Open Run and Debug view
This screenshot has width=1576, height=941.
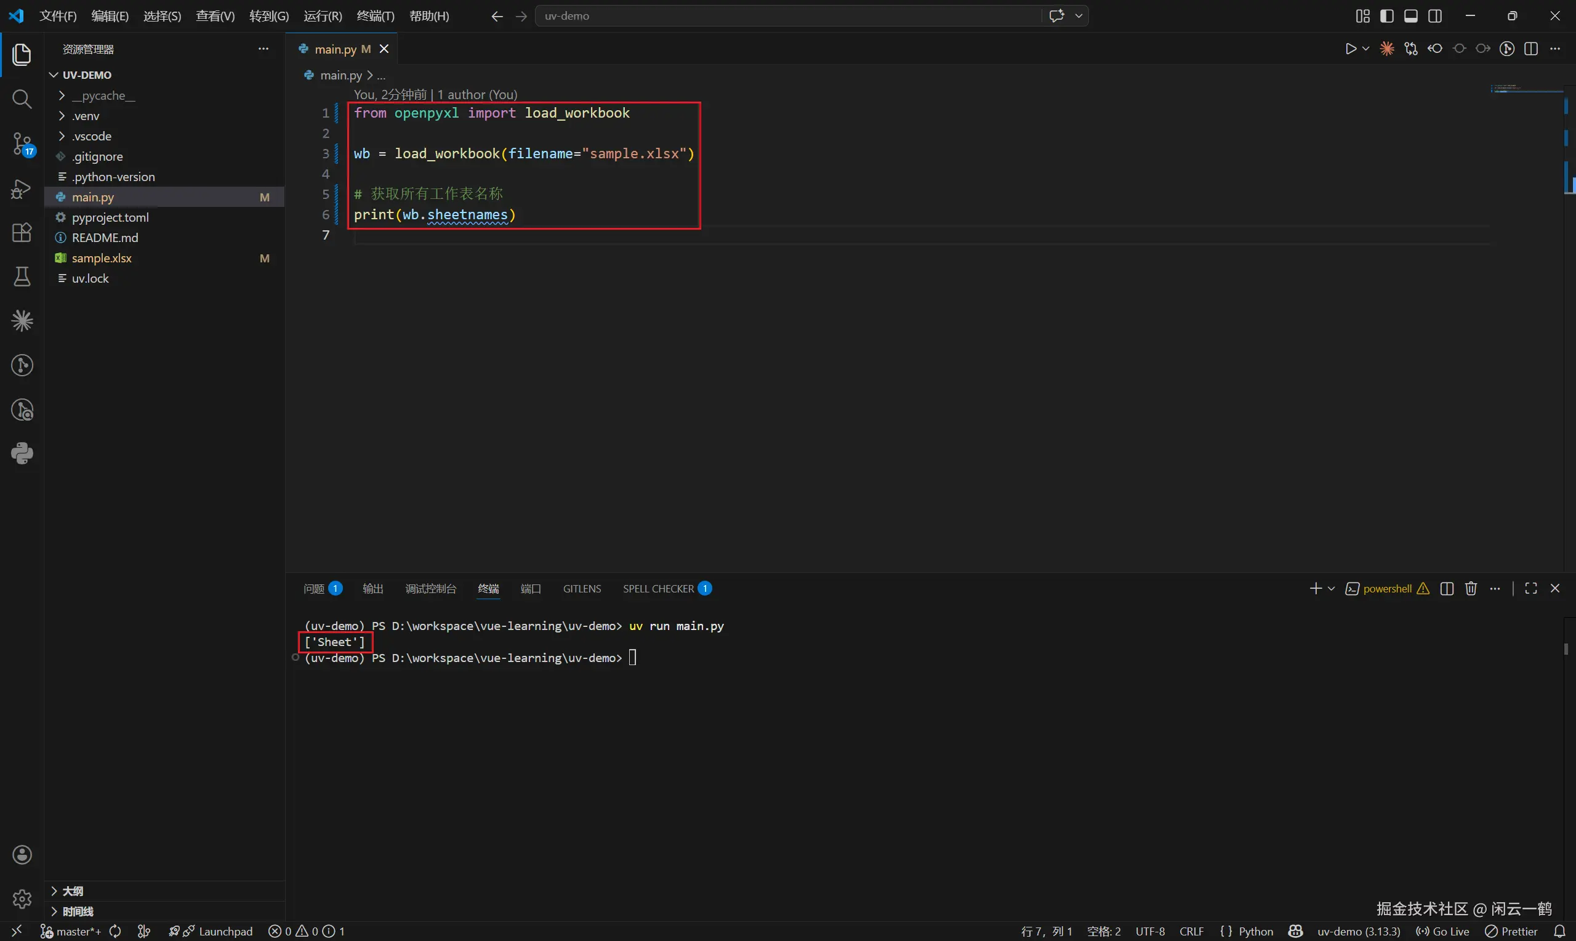point(22,189)
